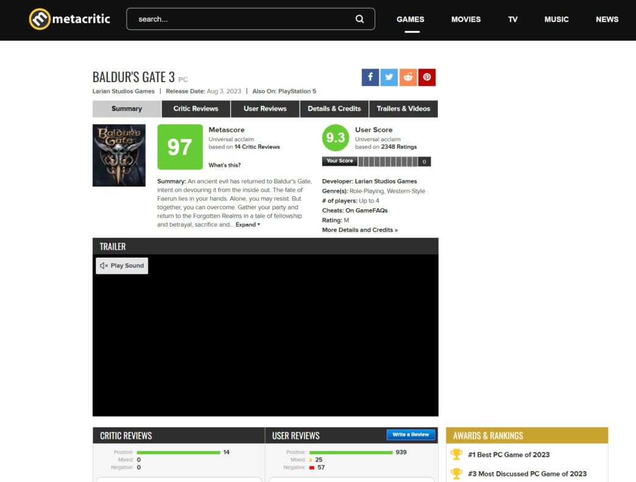Click the 9.3 user score circle
Image resolution: width=636 pixels, height=482 pixels.
(336, 138)
